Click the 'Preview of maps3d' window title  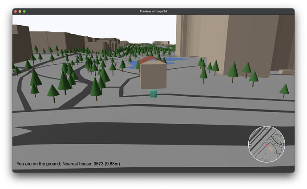[153, 12]
